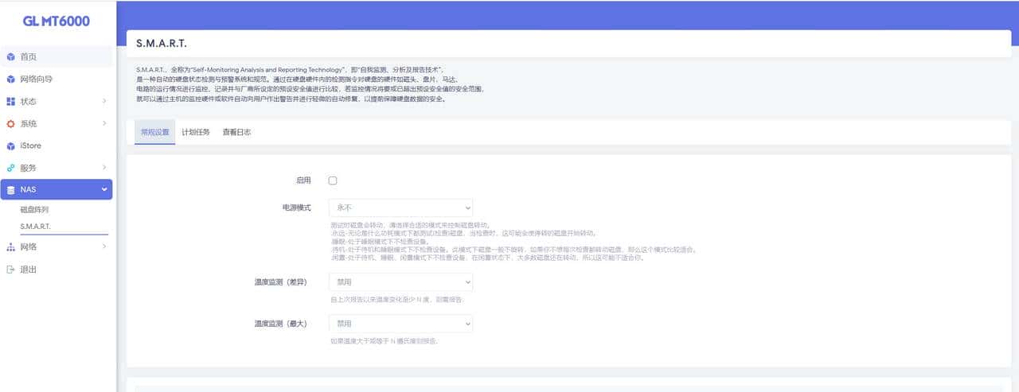Click the 网络 topology icon
Screen dimensions: 1019x392
pyautogui.click(x=10, y=247)
